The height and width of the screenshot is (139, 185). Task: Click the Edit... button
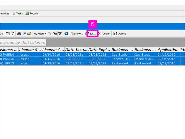click(92, 34)
